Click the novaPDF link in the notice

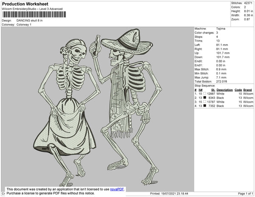[x=117, y=189]
